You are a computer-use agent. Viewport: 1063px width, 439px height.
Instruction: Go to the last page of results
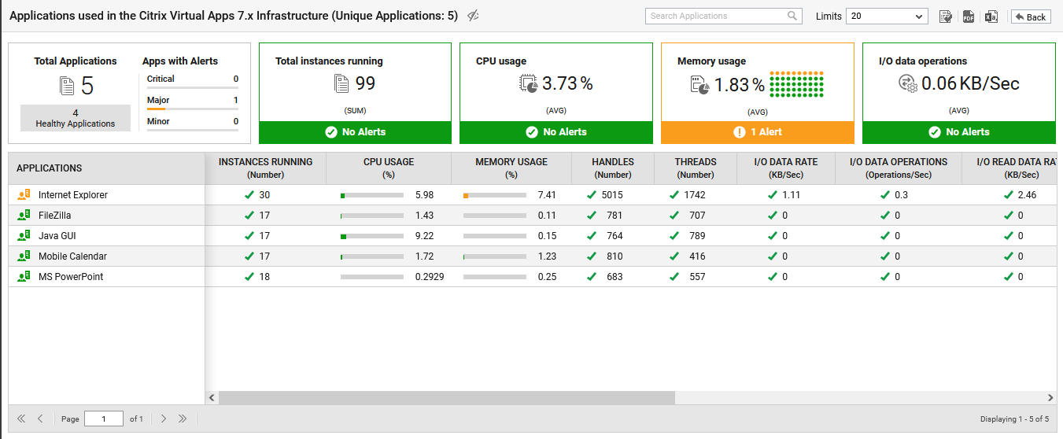coord(183,419)
